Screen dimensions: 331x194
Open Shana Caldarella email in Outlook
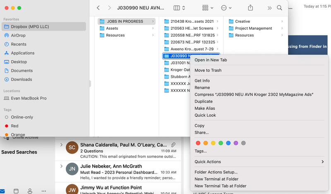coord(118,150)
